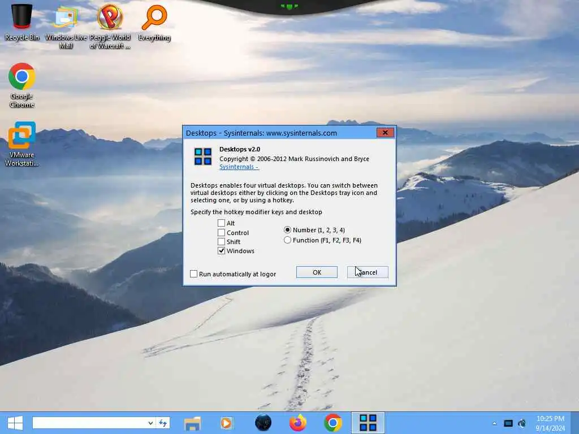579x434 pixels.
Task: Uncheck the Windows modifier checkbox
Action: [x=221, y=250]
